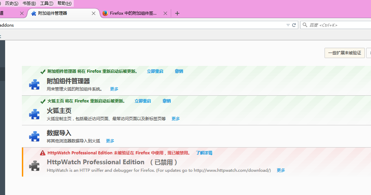Switch to the 附加组件管理器 tab
The width and height of the screenshot is (371, 195).
pos(63,13)
